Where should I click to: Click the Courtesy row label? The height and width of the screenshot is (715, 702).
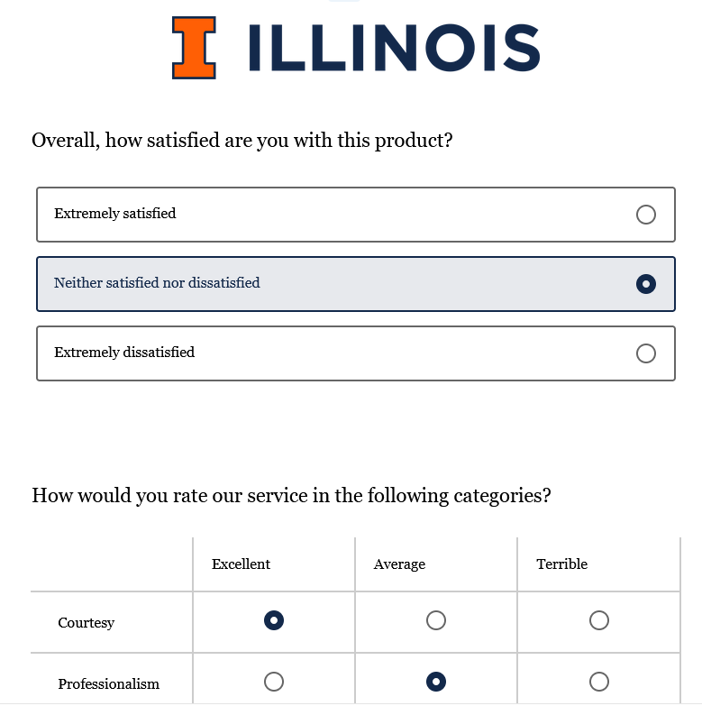[x=87, y=623]
